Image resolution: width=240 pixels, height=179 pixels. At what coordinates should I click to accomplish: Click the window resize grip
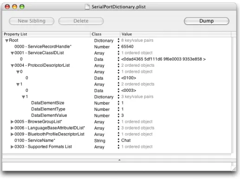point(234,168)
